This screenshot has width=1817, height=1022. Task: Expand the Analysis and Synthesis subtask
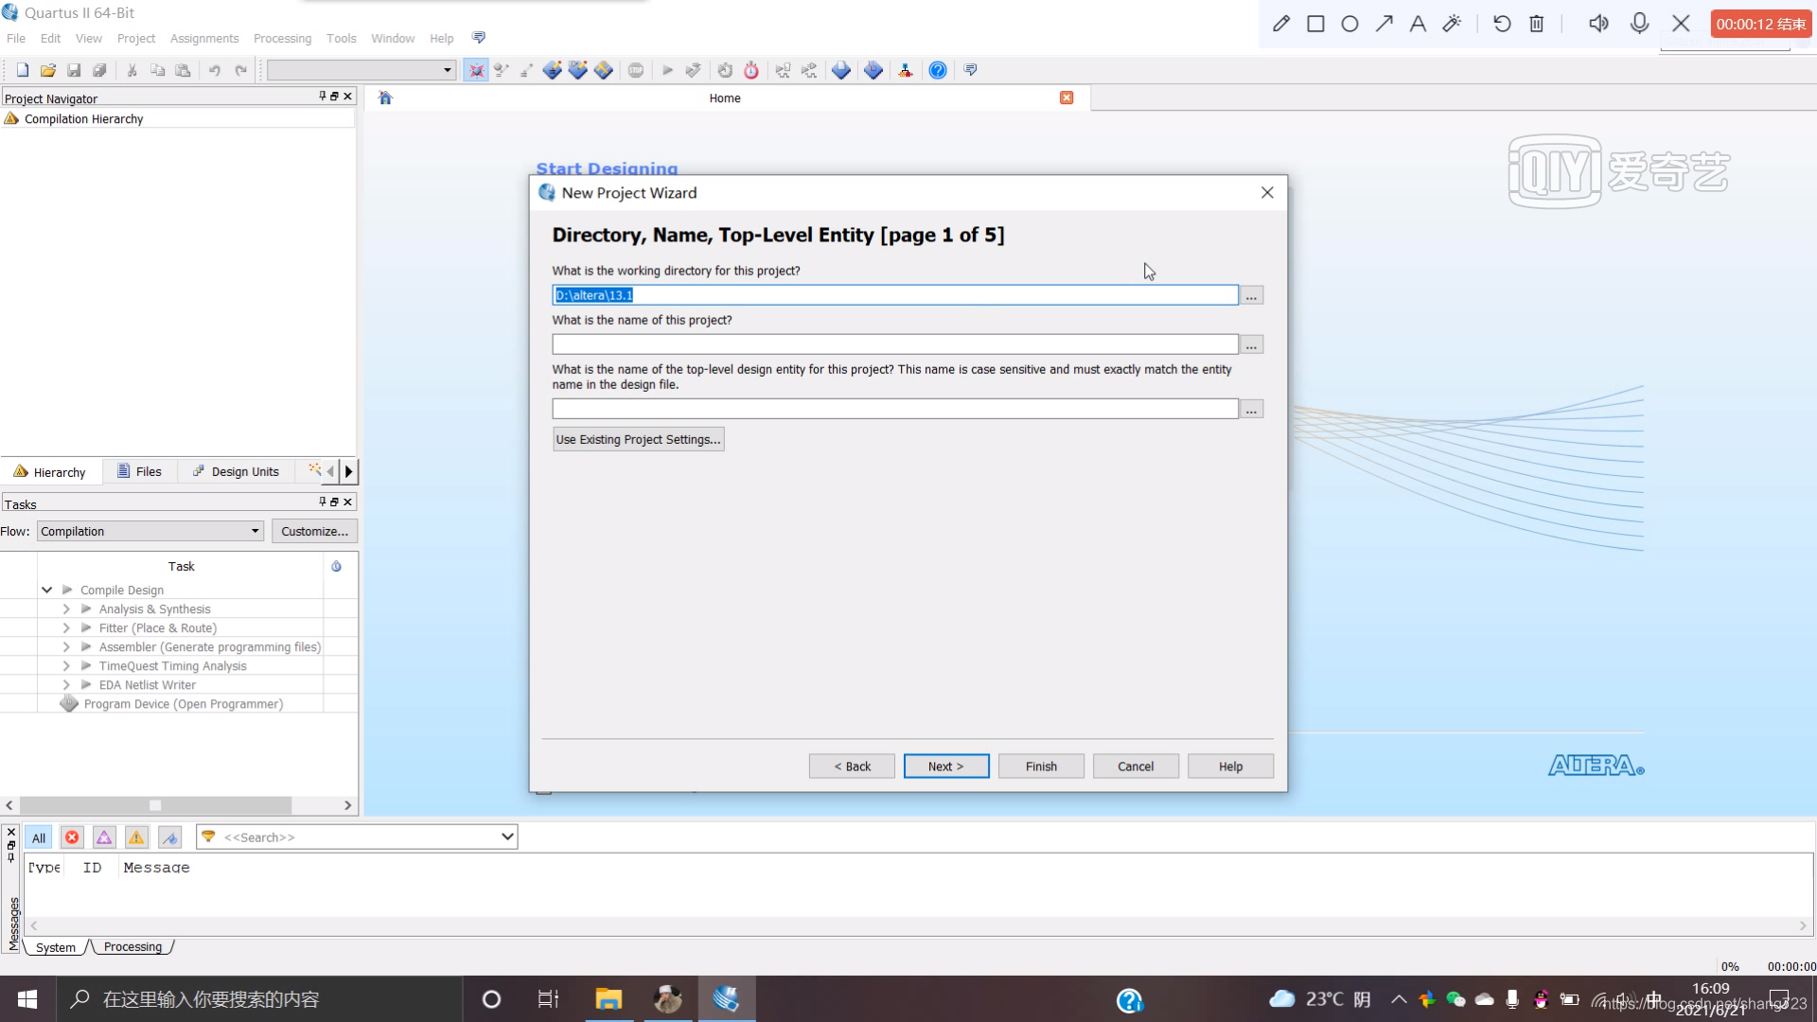pyautogui.click(x=66, y=609)
